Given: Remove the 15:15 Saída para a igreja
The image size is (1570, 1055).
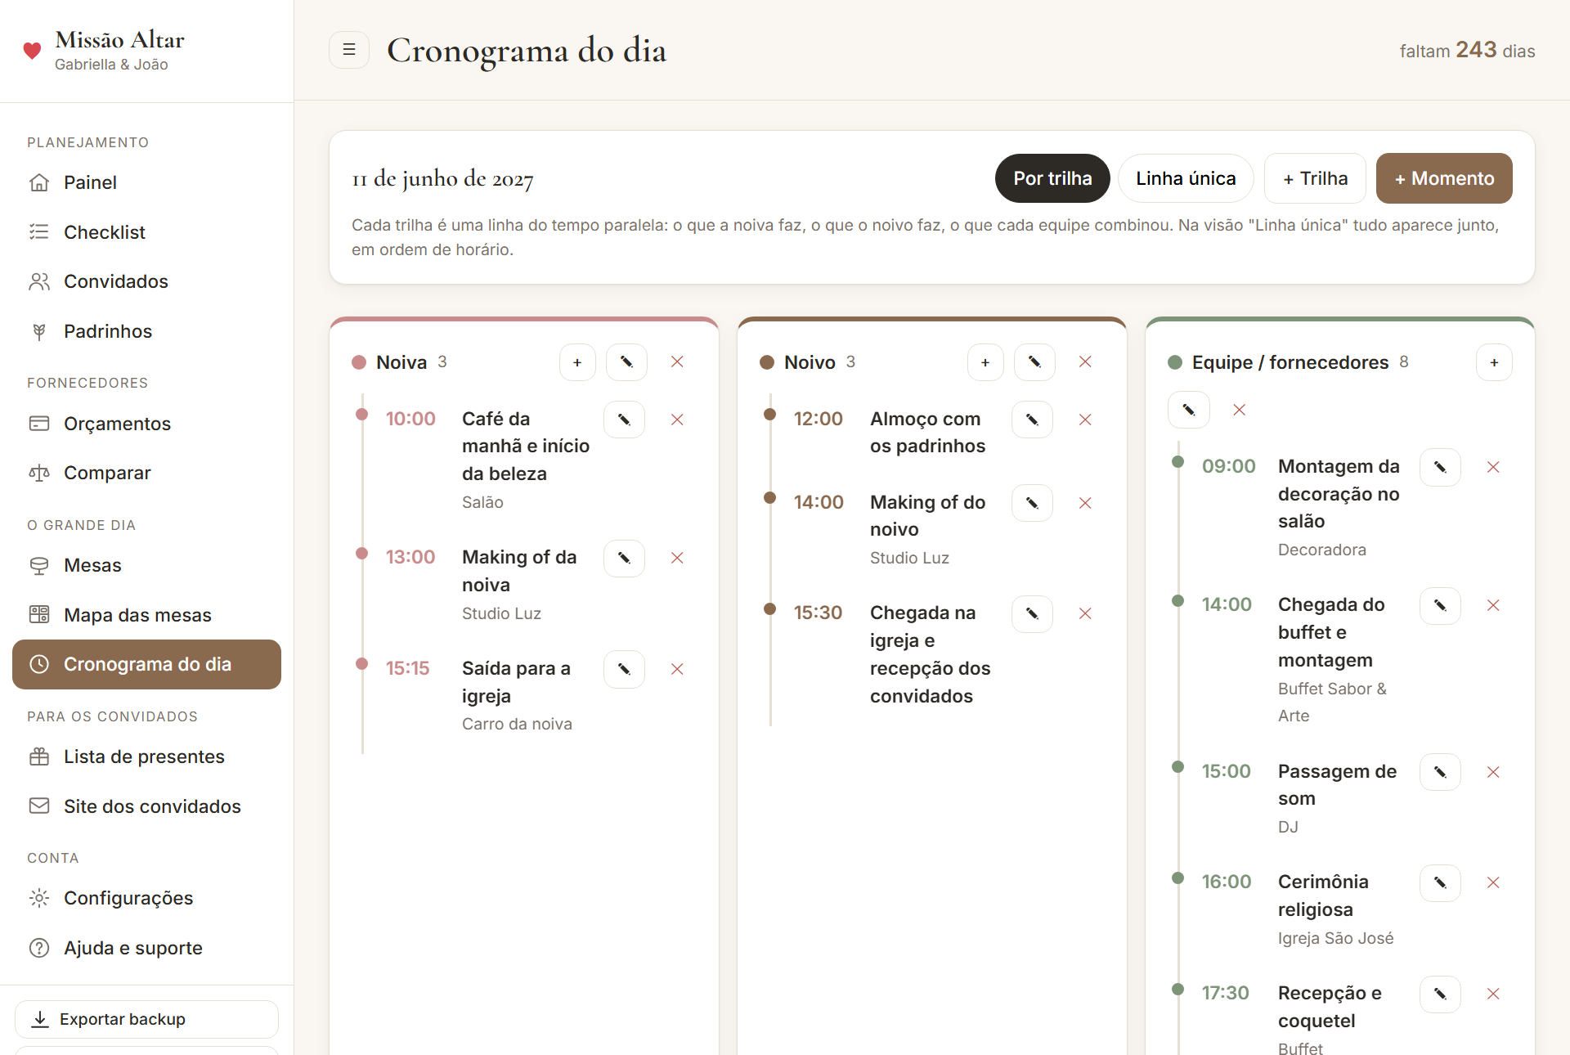Looking at the screenshot, I should [x=677, y=669].
